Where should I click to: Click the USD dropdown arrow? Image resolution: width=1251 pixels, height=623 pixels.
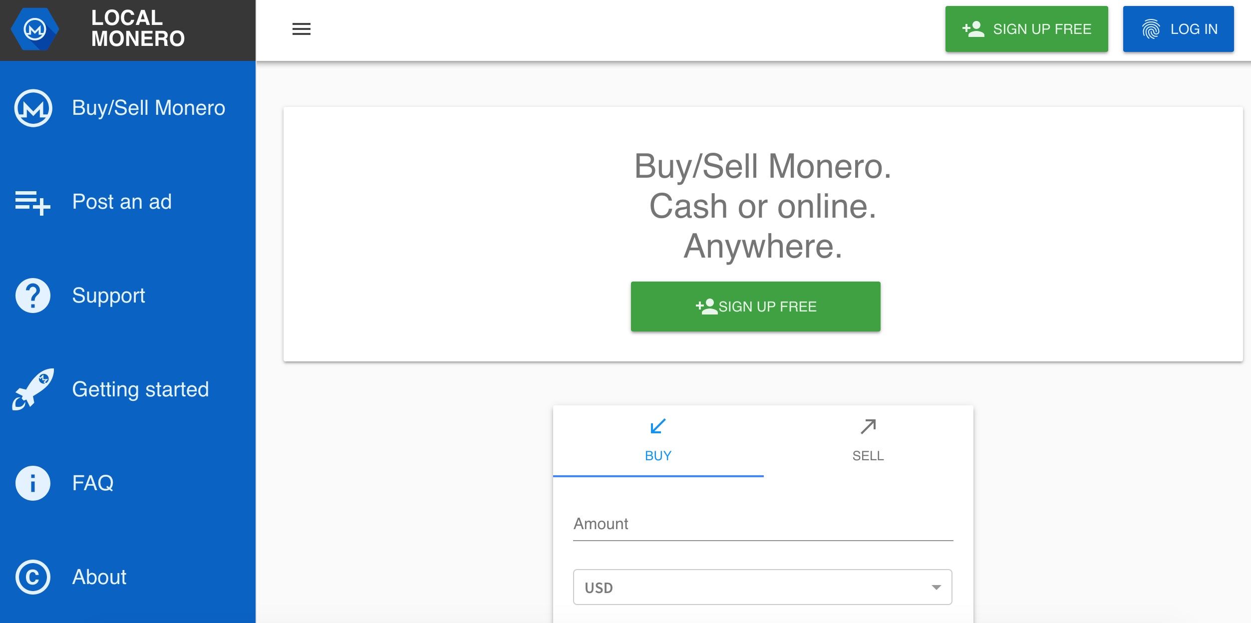point(936,588)
